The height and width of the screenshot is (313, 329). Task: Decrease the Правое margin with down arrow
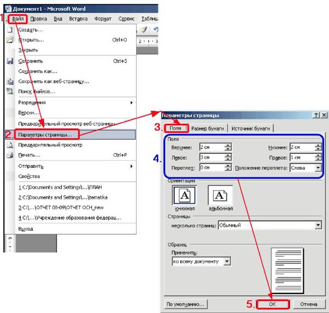318,159
